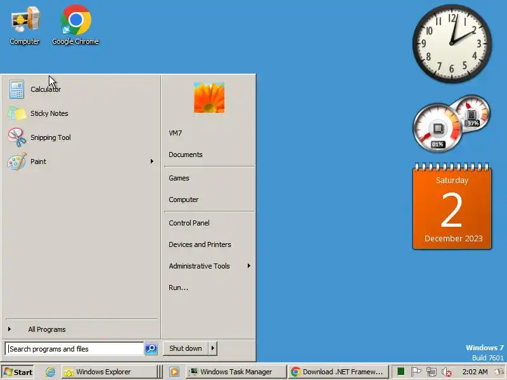Click the 2:02 AM taskbar clock
The height and width of the screenshot is (380, 507).
click(x=475, y=372)
